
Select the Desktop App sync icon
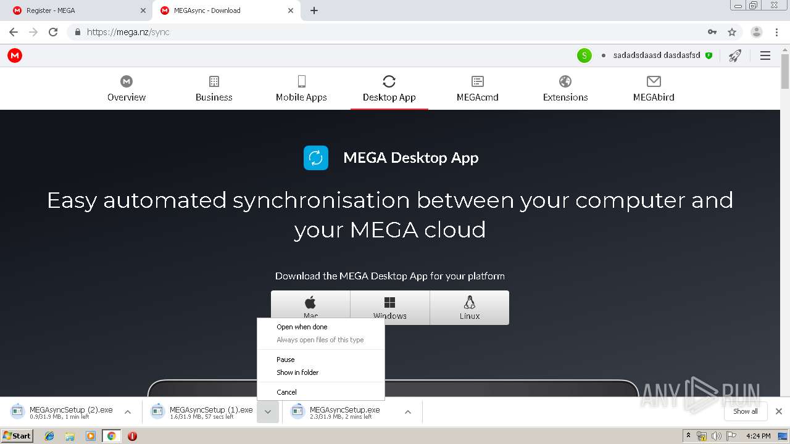pyautogui.click(x=389, y=81)
